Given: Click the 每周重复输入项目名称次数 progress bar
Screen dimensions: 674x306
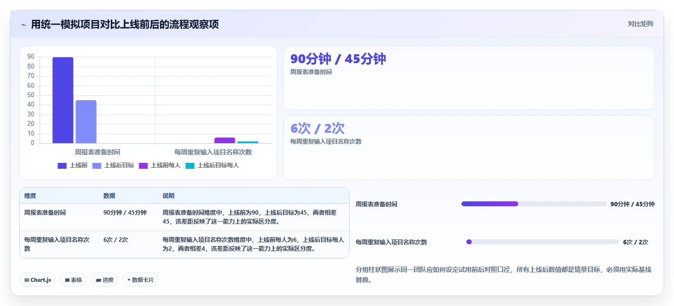Looking at the screenshot, I should click(542, 242).
